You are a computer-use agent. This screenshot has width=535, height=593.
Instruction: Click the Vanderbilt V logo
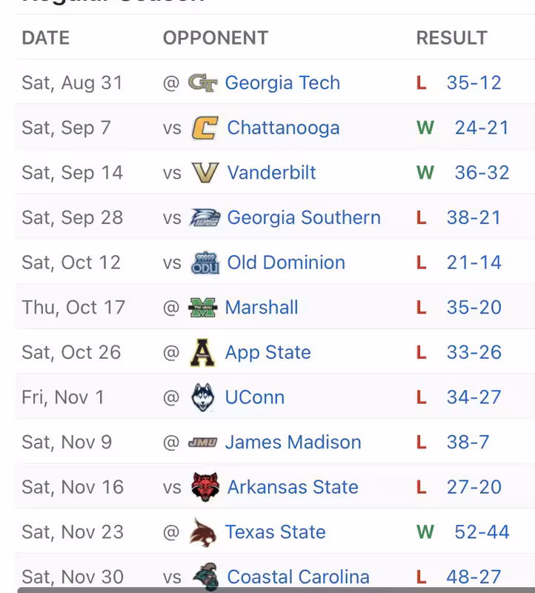(x=205, y=173)
